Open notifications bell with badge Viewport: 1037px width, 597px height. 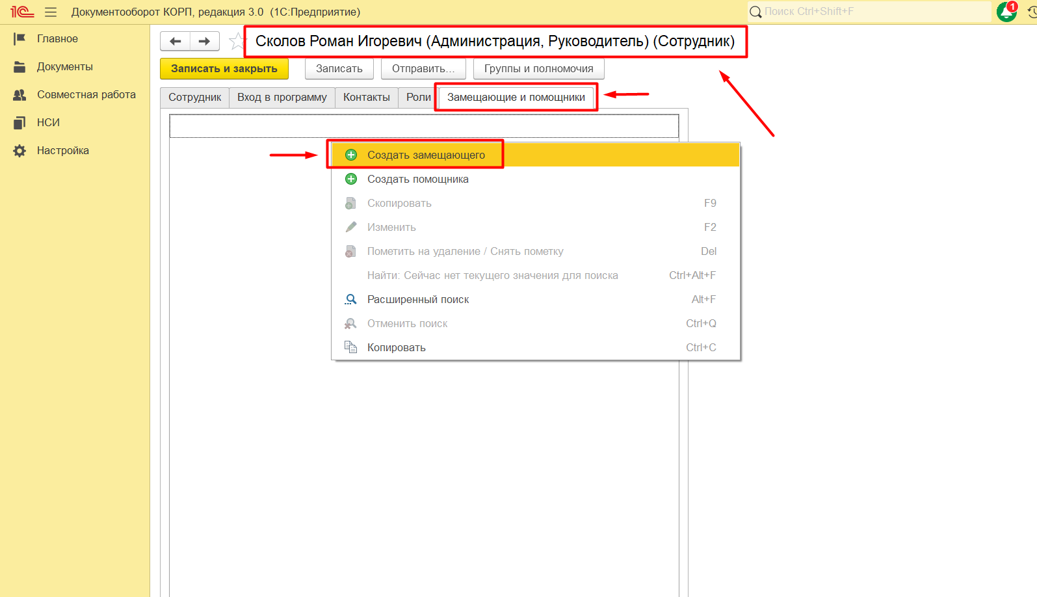tap(1007, 11)
